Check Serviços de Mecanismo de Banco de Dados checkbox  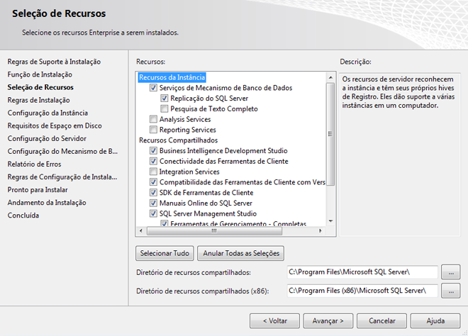pos(153,88)
